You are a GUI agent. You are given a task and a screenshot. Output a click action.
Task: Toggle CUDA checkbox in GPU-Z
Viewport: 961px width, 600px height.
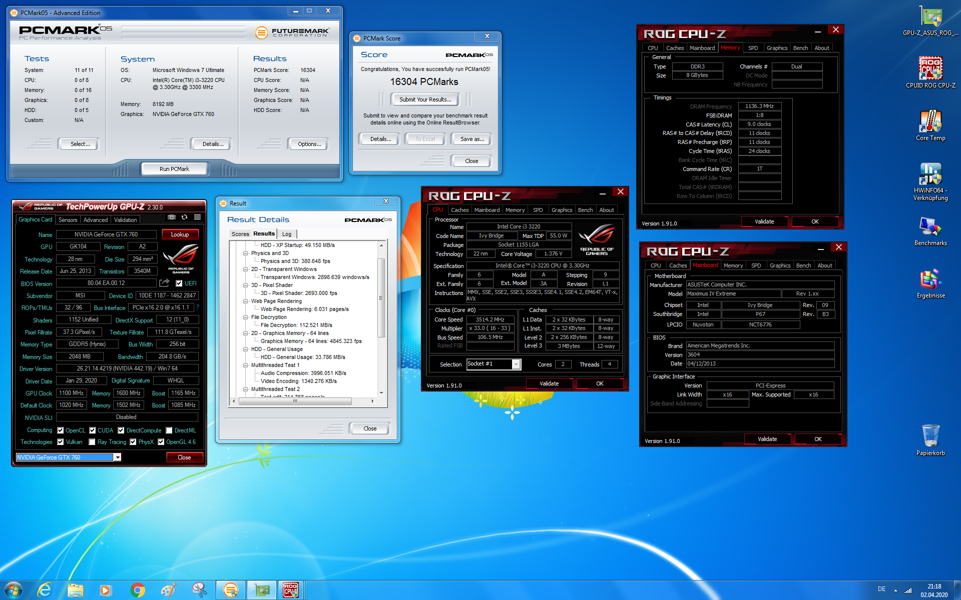93,430
